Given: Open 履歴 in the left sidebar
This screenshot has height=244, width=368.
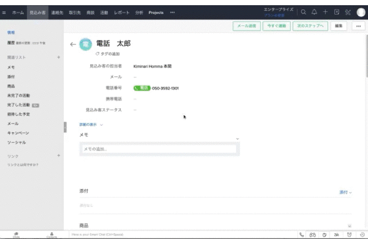Looking at the screenshot, I should point(11,43).
